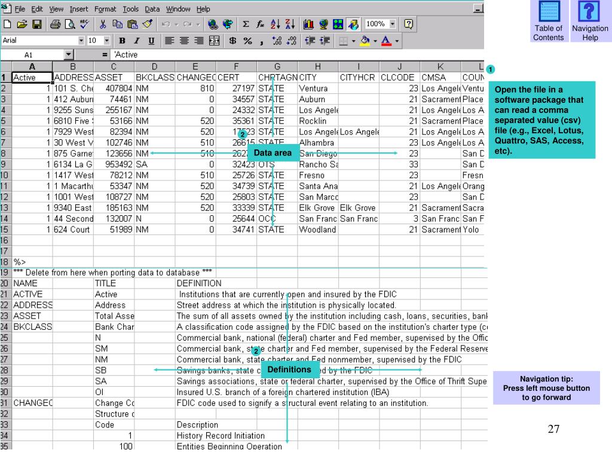Viewport: 612px width, 459px height.
Task: Sort descending Z to A
Action: pyautogui.click(x=290, y=24)
